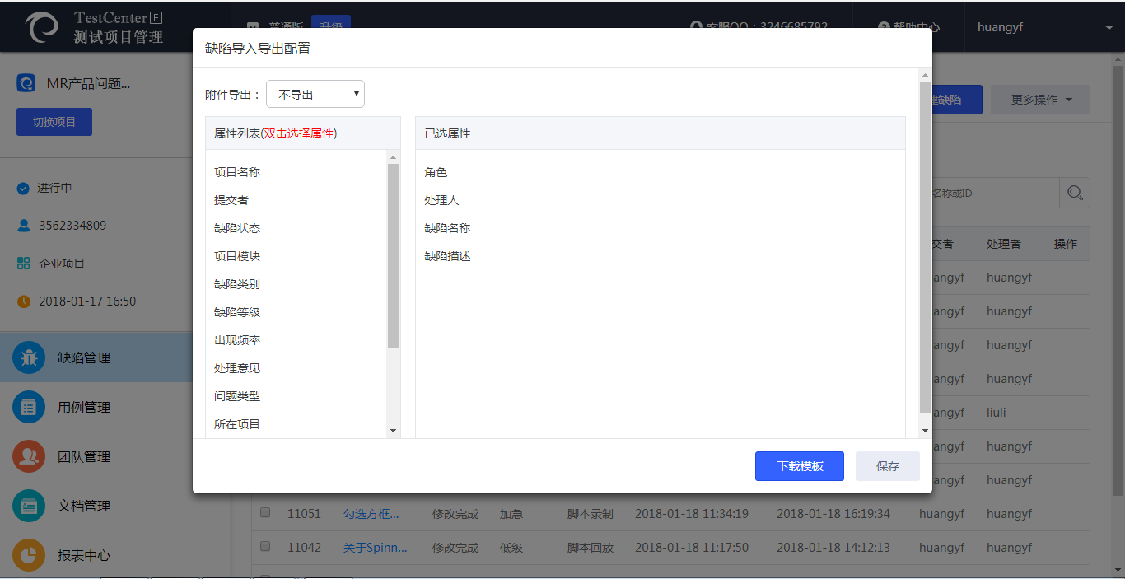This screenshot has height=579, width=1125.
Task: Tick the checkbox for defect 11042
Action: tap(265, 546)
